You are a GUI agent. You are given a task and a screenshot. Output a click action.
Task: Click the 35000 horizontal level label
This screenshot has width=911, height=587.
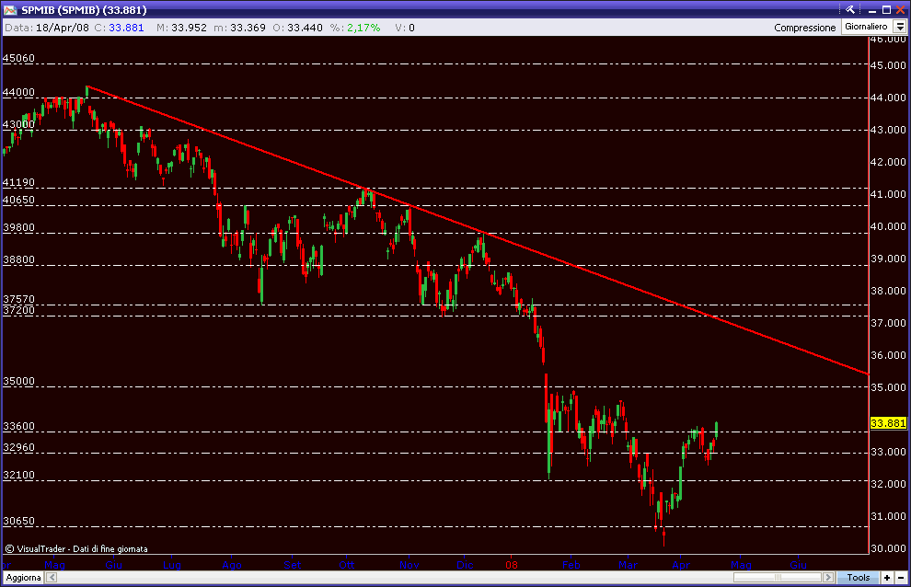(x=18, y=381)
